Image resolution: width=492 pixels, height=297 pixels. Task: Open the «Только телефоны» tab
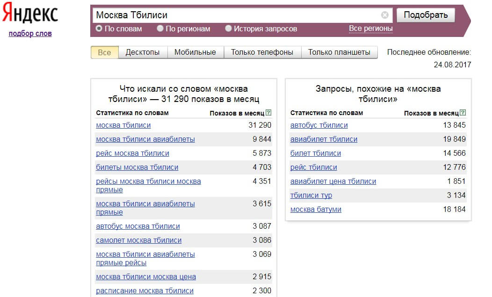click(262, 52)
